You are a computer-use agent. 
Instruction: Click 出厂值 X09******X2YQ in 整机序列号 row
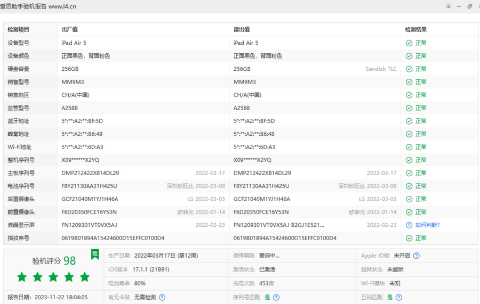pos(80,160)
